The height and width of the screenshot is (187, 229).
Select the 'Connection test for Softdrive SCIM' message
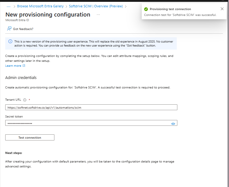click(x=180, y=15)
